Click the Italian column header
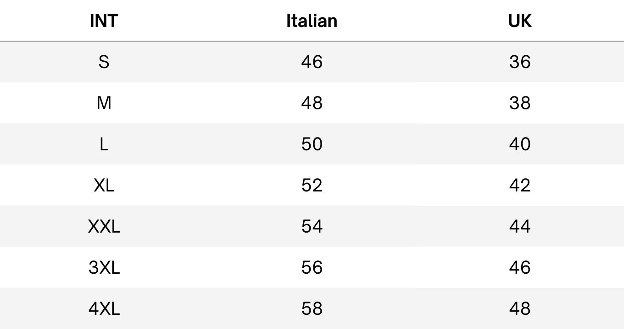This screenshot has height=329, width=624. [312, 21]
